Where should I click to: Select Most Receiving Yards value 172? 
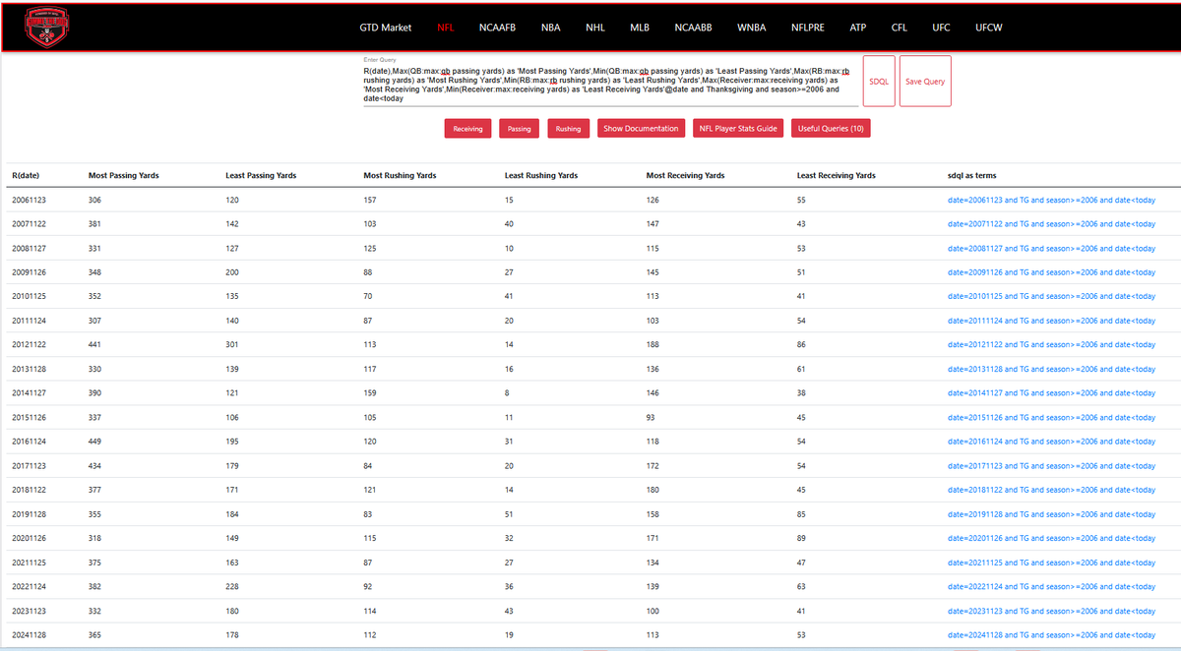[653, 466]
